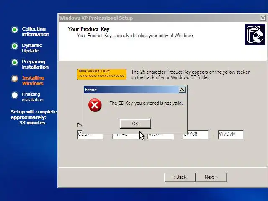Image resolution: width=268 pixels, height=201 pixels.
Task: Click the third product key field
Action: tap(160, 137)
